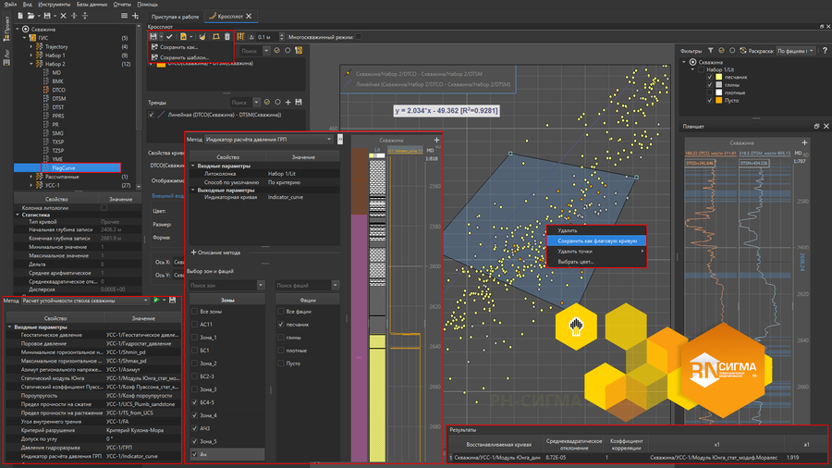This screenshot has height=468, width=832.
Task: Toggle the песчаник filter checkbox in Фильтры
Action: [x=709, y=77]
